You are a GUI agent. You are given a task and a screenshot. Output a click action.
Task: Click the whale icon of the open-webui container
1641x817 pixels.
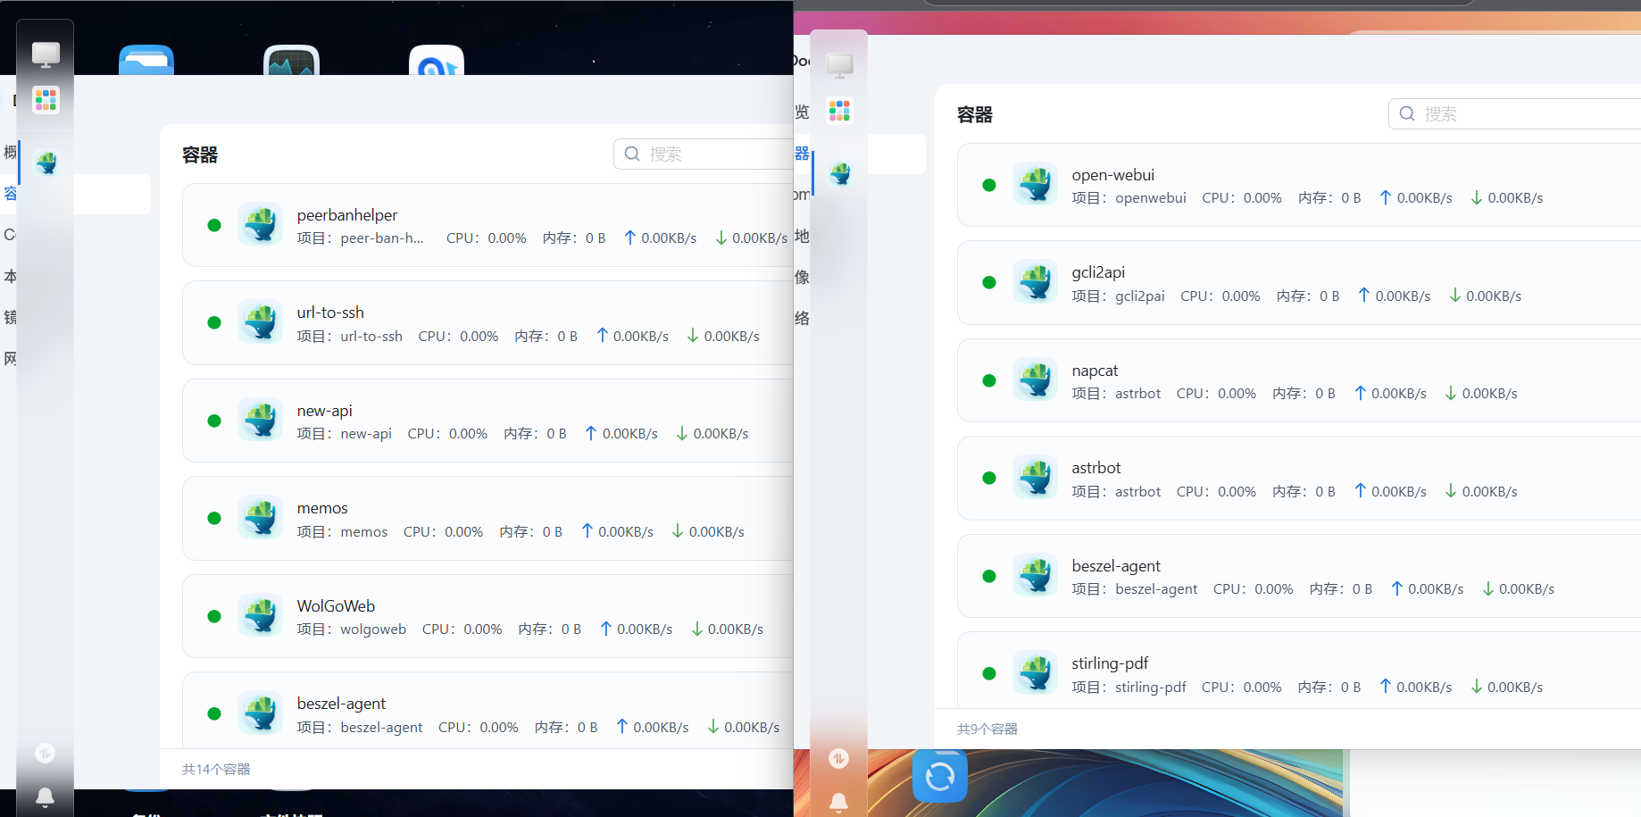coord(1036,185)
